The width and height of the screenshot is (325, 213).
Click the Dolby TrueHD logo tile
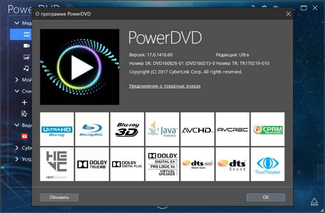92,164
